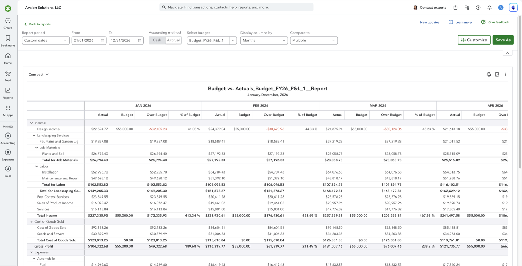Collapse the Cost of Goods Sold section
The image size is (522, 266).
(x=31, y=221)
